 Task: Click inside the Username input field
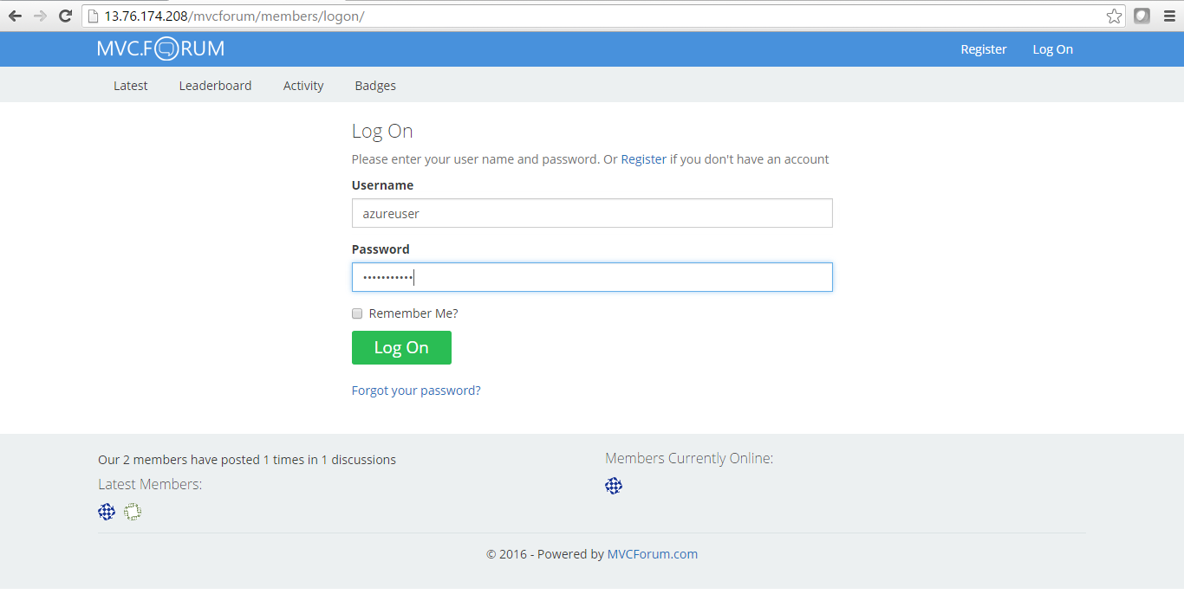click(592, 212)
